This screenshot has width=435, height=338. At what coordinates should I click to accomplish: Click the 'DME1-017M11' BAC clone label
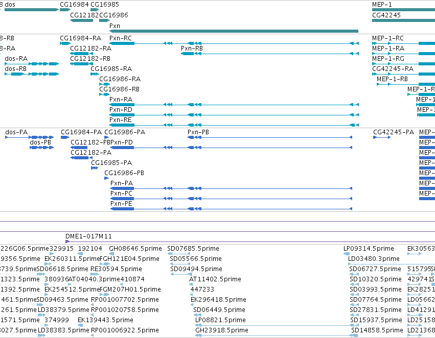(x=88, y=236)
